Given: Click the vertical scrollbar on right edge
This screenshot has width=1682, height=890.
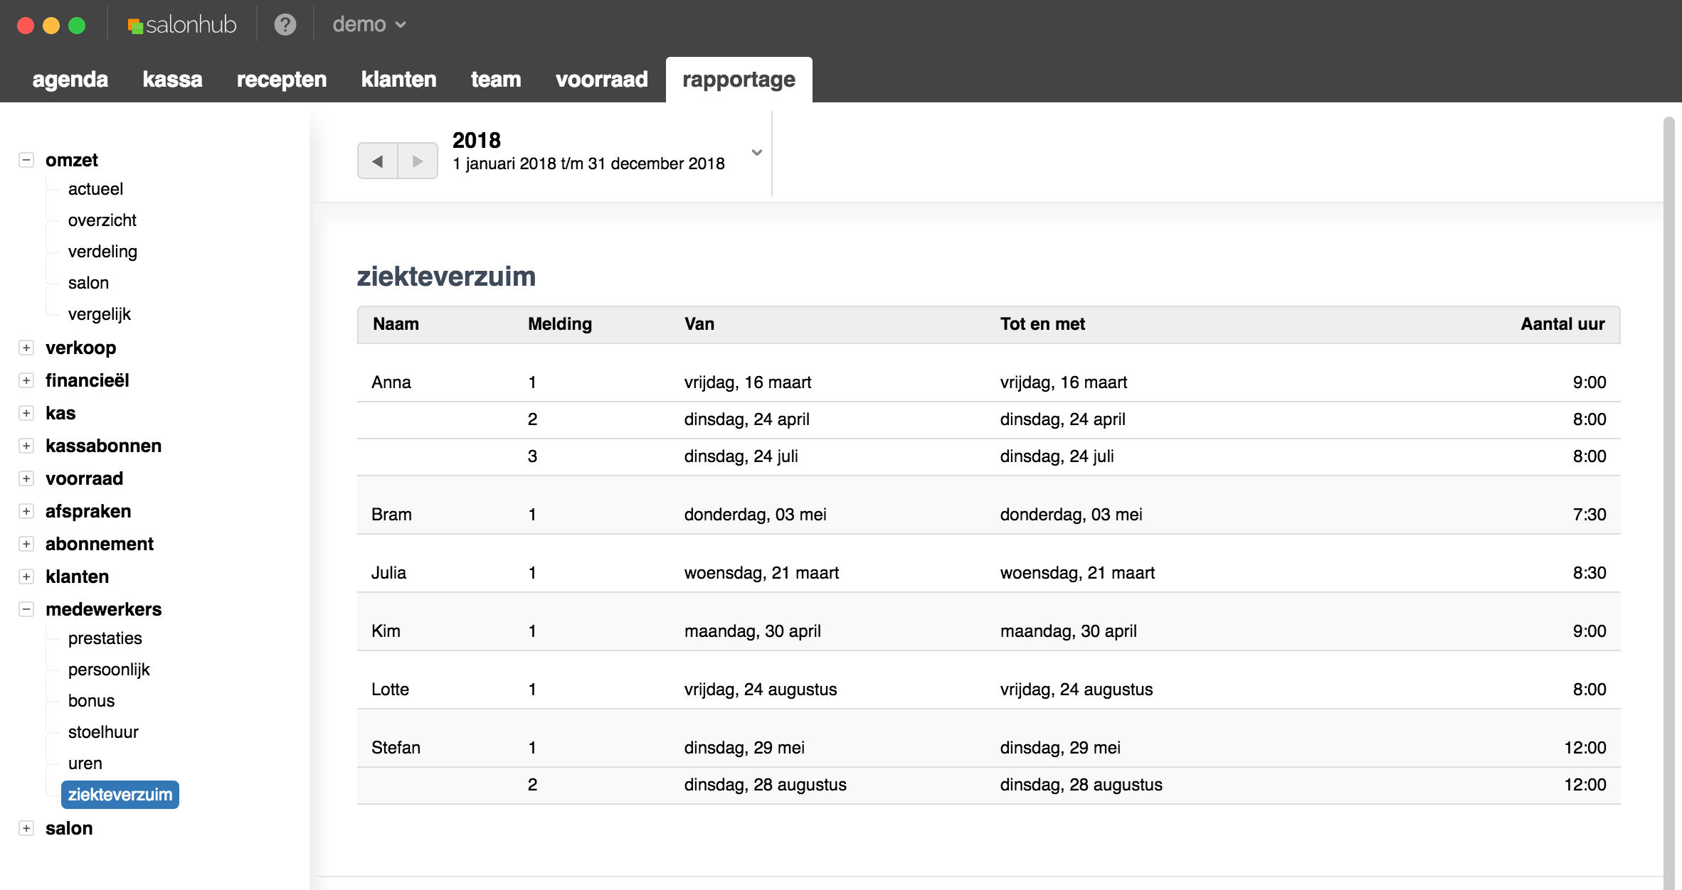Looking at the screenshot, I should (x=1669, y=498).
